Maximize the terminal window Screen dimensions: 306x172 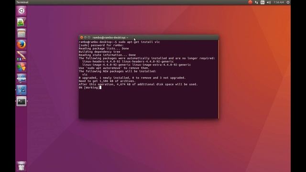89,37
